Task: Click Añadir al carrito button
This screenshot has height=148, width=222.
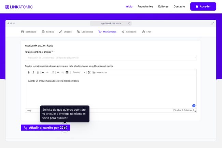Action: pos(45,127)
